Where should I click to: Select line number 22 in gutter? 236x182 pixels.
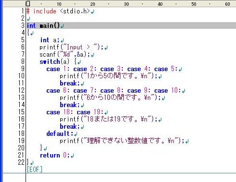click(x=21, y=162)
